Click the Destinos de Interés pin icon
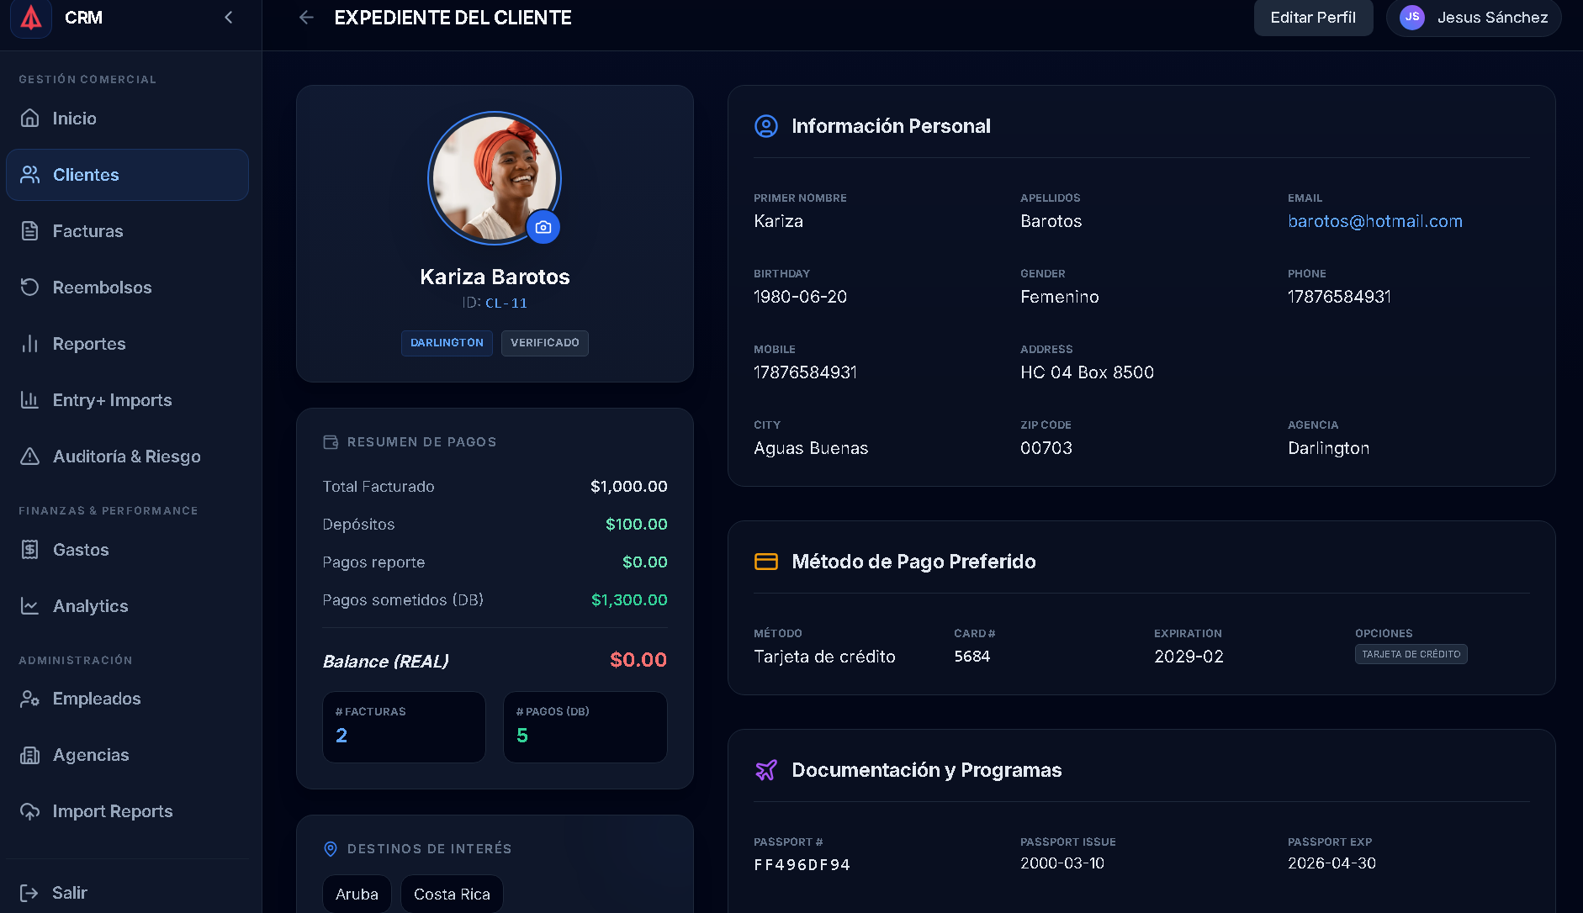This screenshot has height=913, width=1583. pyautogui.click(x=331, y=849)
